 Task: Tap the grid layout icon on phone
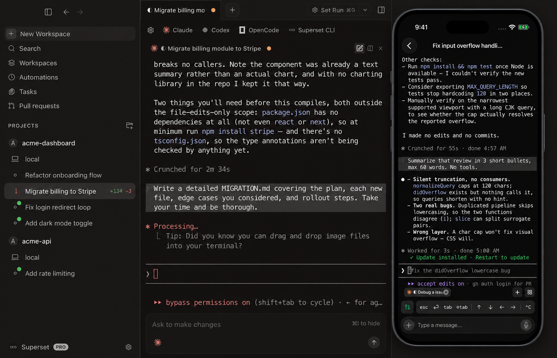530,292
